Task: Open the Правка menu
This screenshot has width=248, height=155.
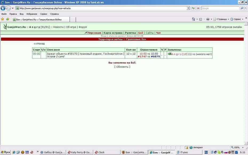Action: (13, 14)
